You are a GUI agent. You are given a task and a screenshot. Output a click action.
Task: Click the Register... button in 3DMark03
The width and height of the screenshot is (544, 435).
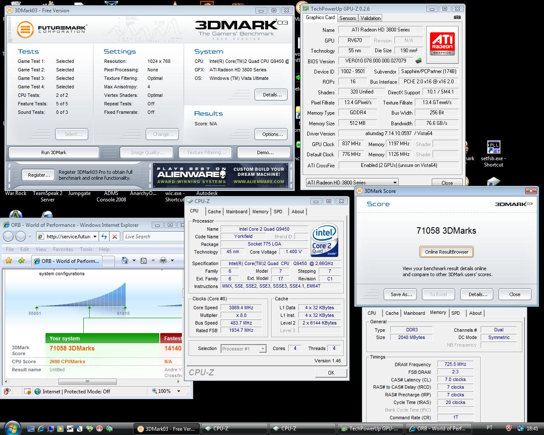[x=39, y=175]
